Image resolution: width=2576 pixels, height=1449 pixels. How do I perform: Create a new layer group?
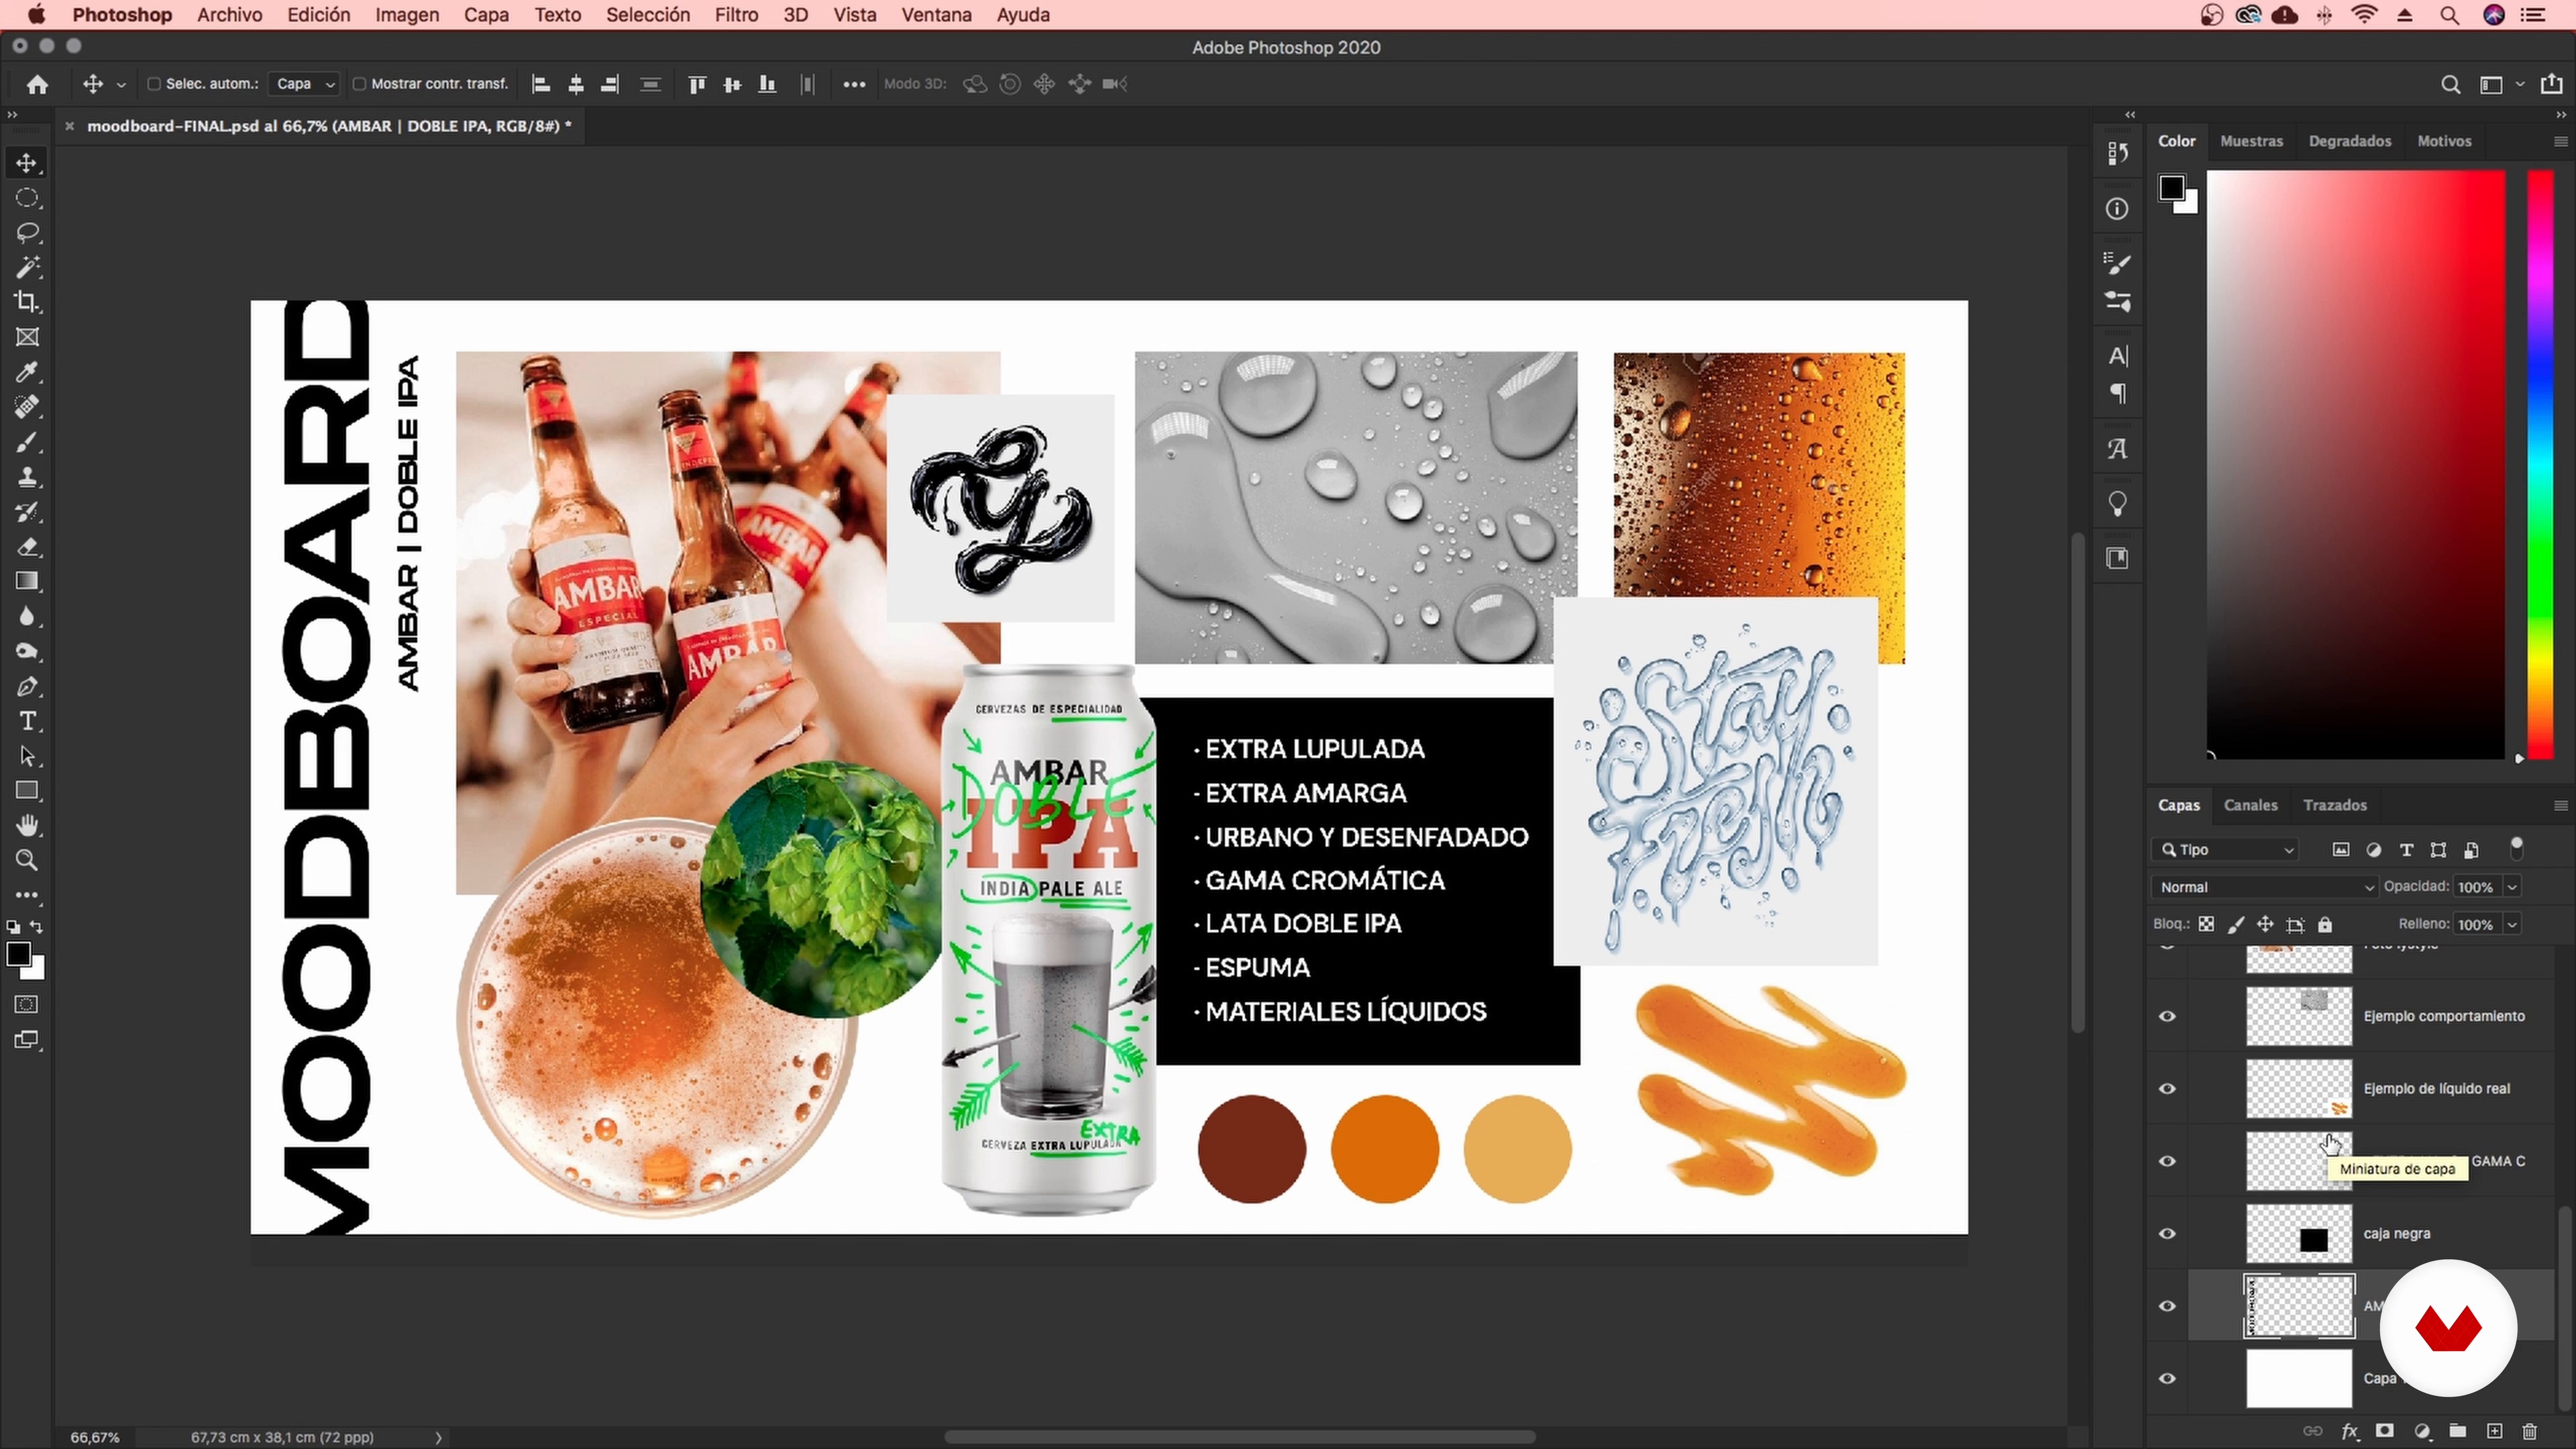tap(2458, 1431)
